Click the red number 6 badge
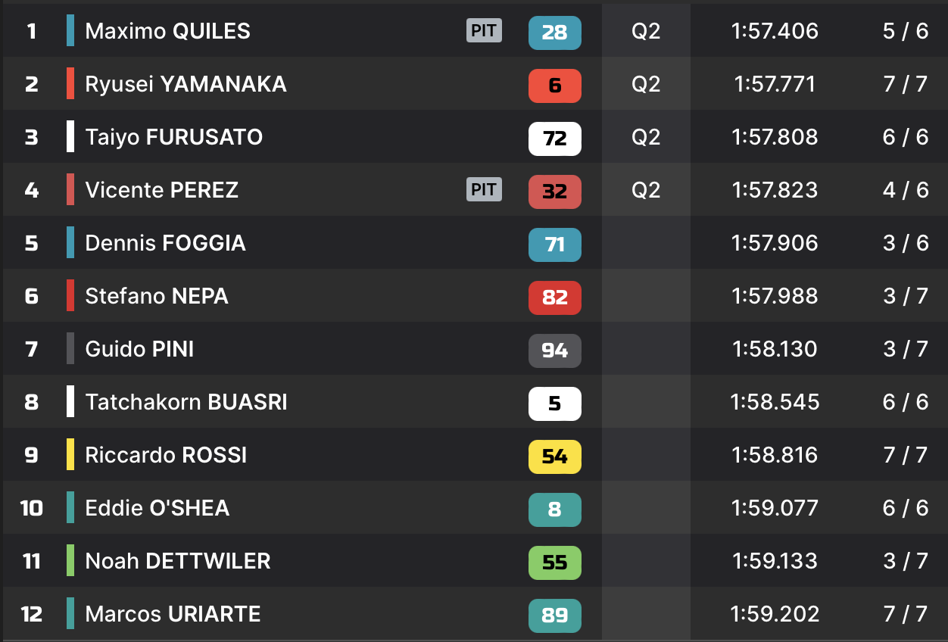This screenshot has width=948, height=642. 554,85
